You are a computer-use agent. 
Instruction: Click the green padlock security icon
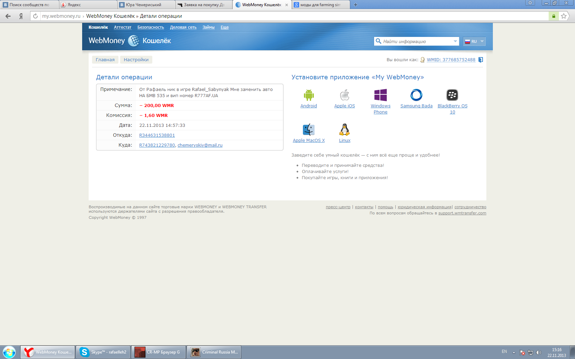553,16
